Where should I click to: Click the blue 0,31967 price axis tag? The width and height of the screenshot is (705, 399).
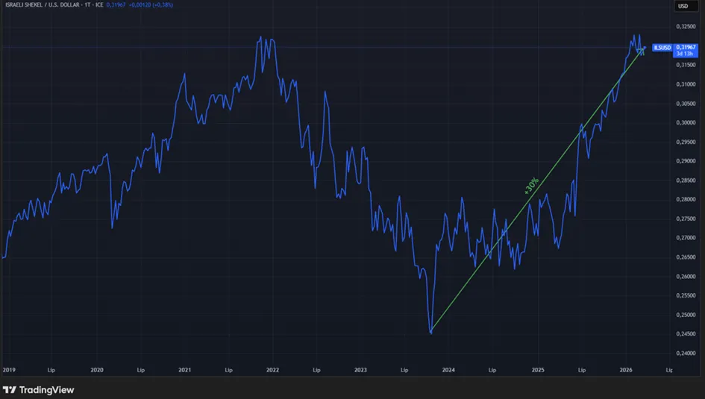[686, 47]
